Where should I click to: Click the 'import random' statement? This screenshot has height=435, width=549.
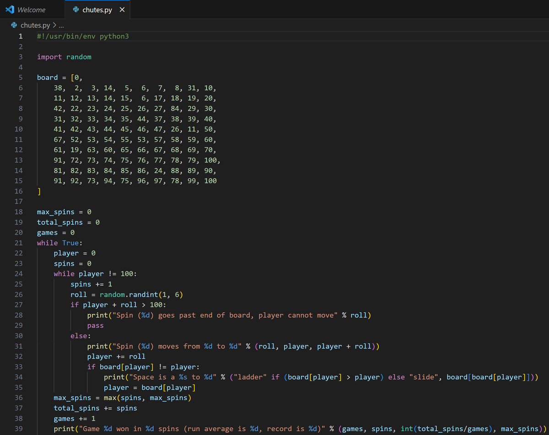tap(64, 57)
